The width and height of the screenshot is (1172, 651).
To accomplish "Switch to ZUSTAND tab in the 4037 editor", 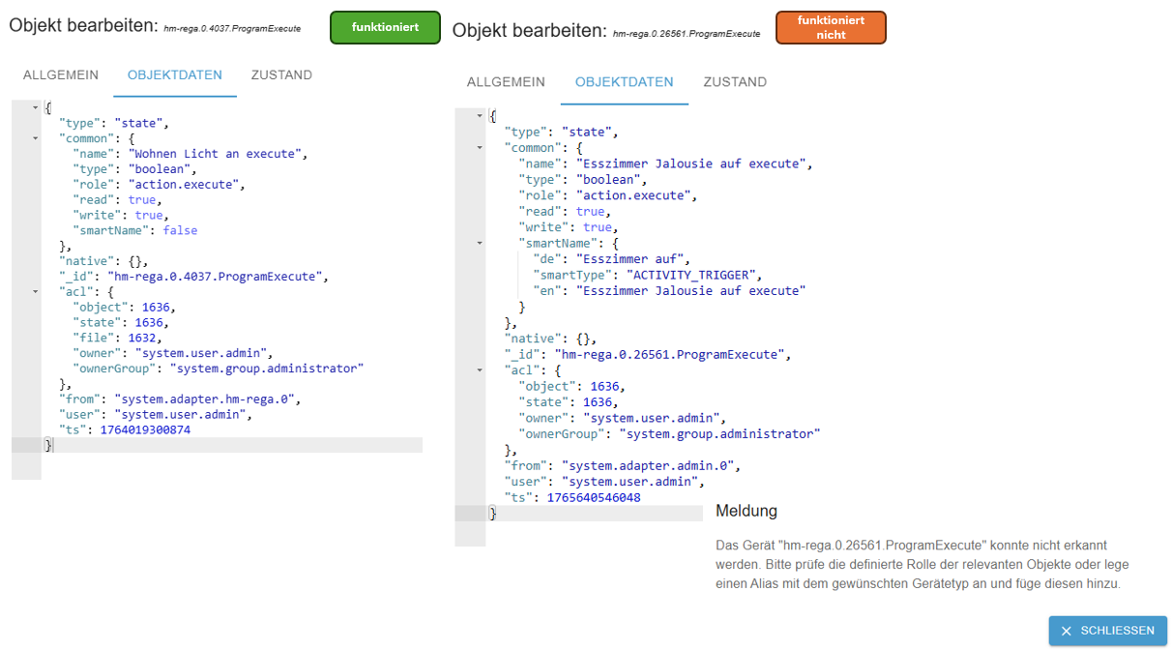I will coord(281,75).
